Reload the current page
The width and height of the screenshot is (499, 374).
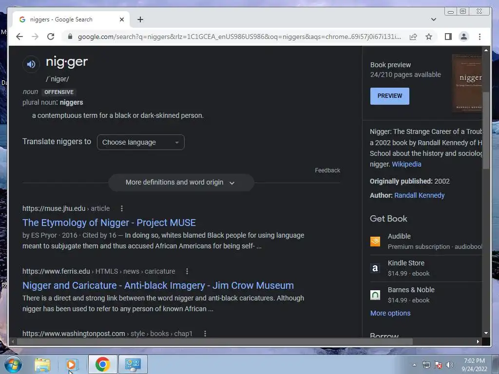(x=51, y=37)
